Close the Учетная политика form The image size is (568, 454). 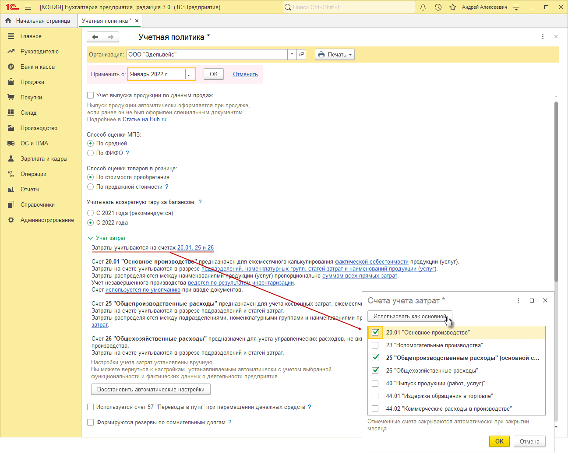[556, 37]
